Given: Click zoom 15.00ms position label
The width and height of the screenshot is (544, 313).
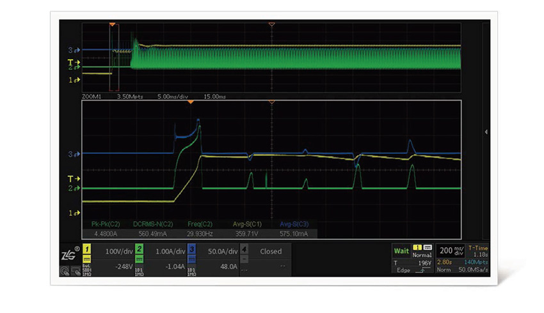Looking at the screenshot, I should [214, 96].
